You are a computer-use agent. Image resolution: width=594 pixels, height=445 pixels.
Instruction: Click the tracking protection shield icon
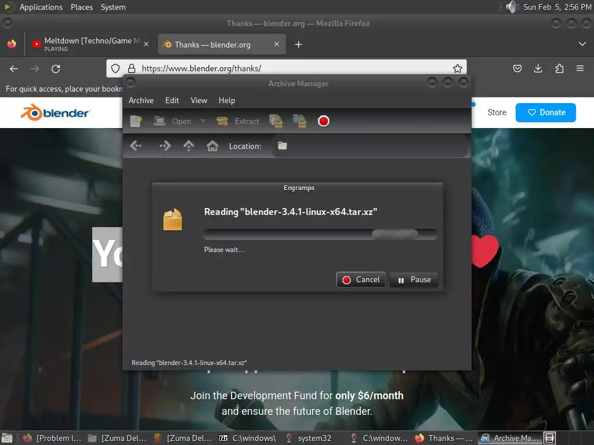tap(115, 68)
